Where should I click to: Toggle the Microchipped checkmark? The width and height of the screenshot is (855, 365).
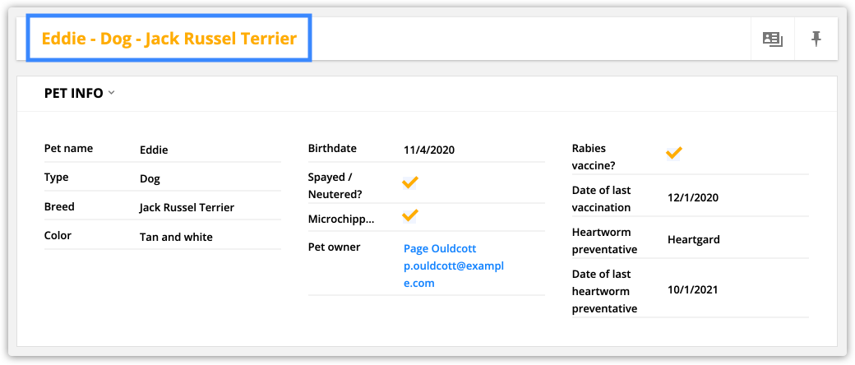(x=410, y=215)
